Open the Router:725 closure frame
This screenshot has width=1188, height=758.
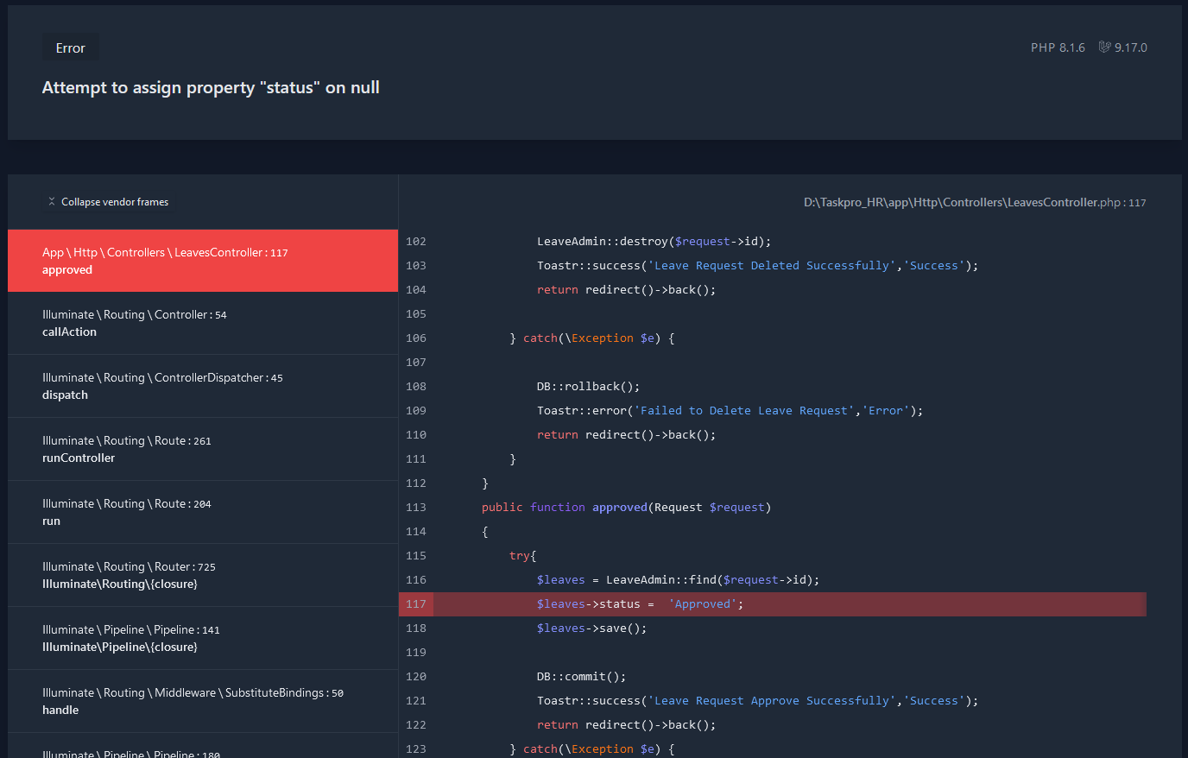tap(203, 575)
